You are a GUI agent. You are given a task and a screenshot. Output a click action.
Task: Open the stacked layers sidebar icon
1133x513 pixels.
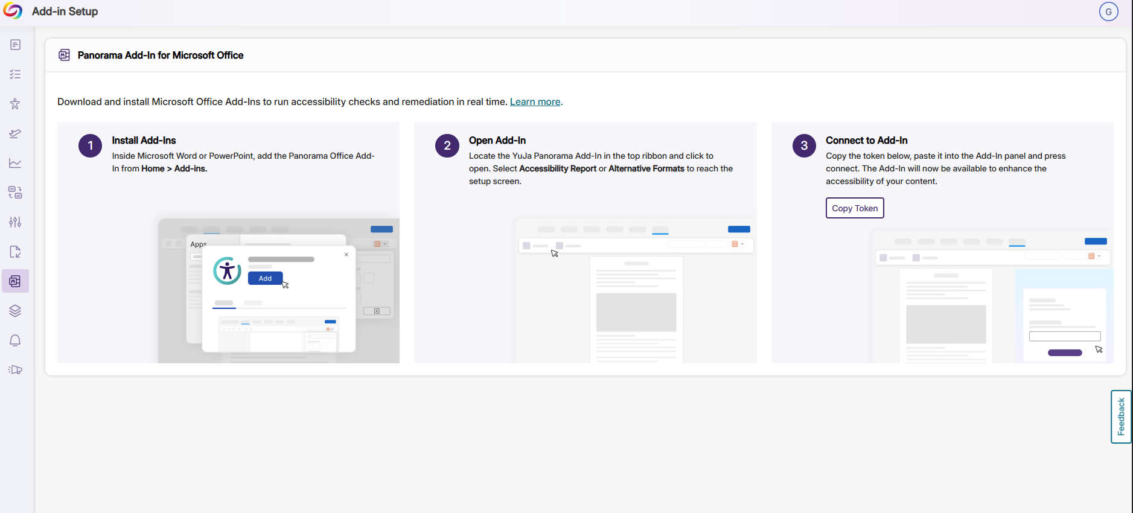[15, 311]
